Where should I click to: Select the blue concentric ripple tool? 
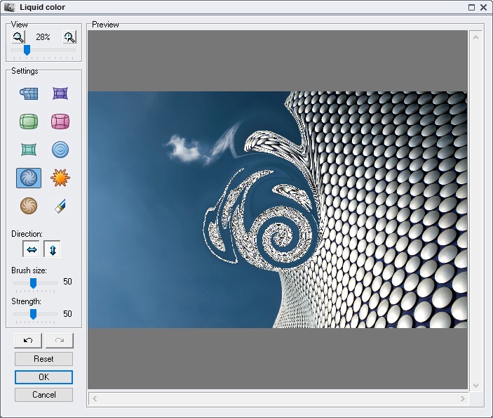tap(60, 150)
